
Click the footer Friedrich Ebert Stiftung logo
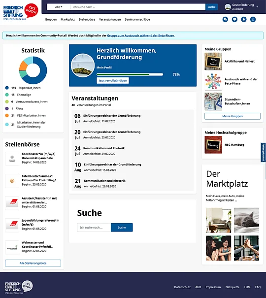(19, 287)
